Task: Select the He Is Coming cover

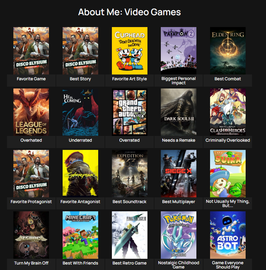Action: [x=80, y=112]
